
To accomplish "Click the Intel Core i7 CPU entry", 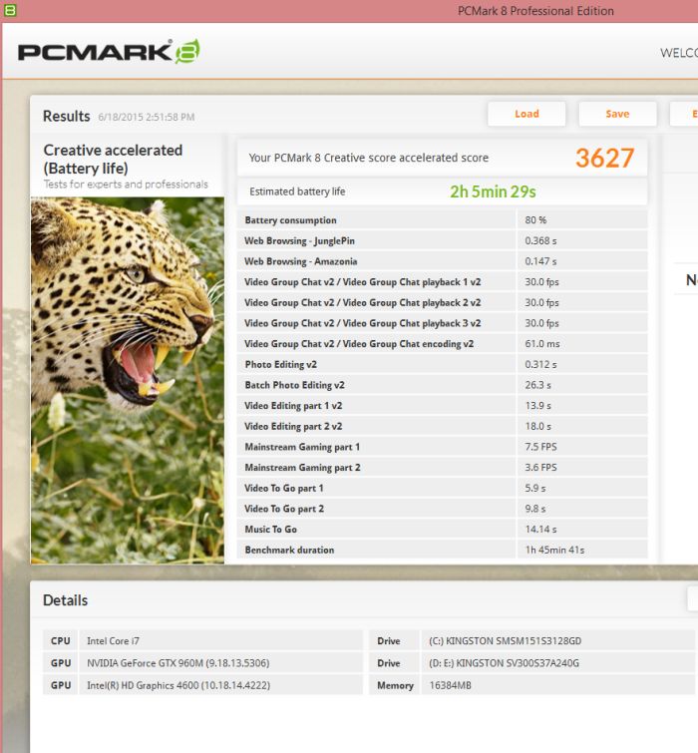I will pyautogui.click(x=113, y=641).
